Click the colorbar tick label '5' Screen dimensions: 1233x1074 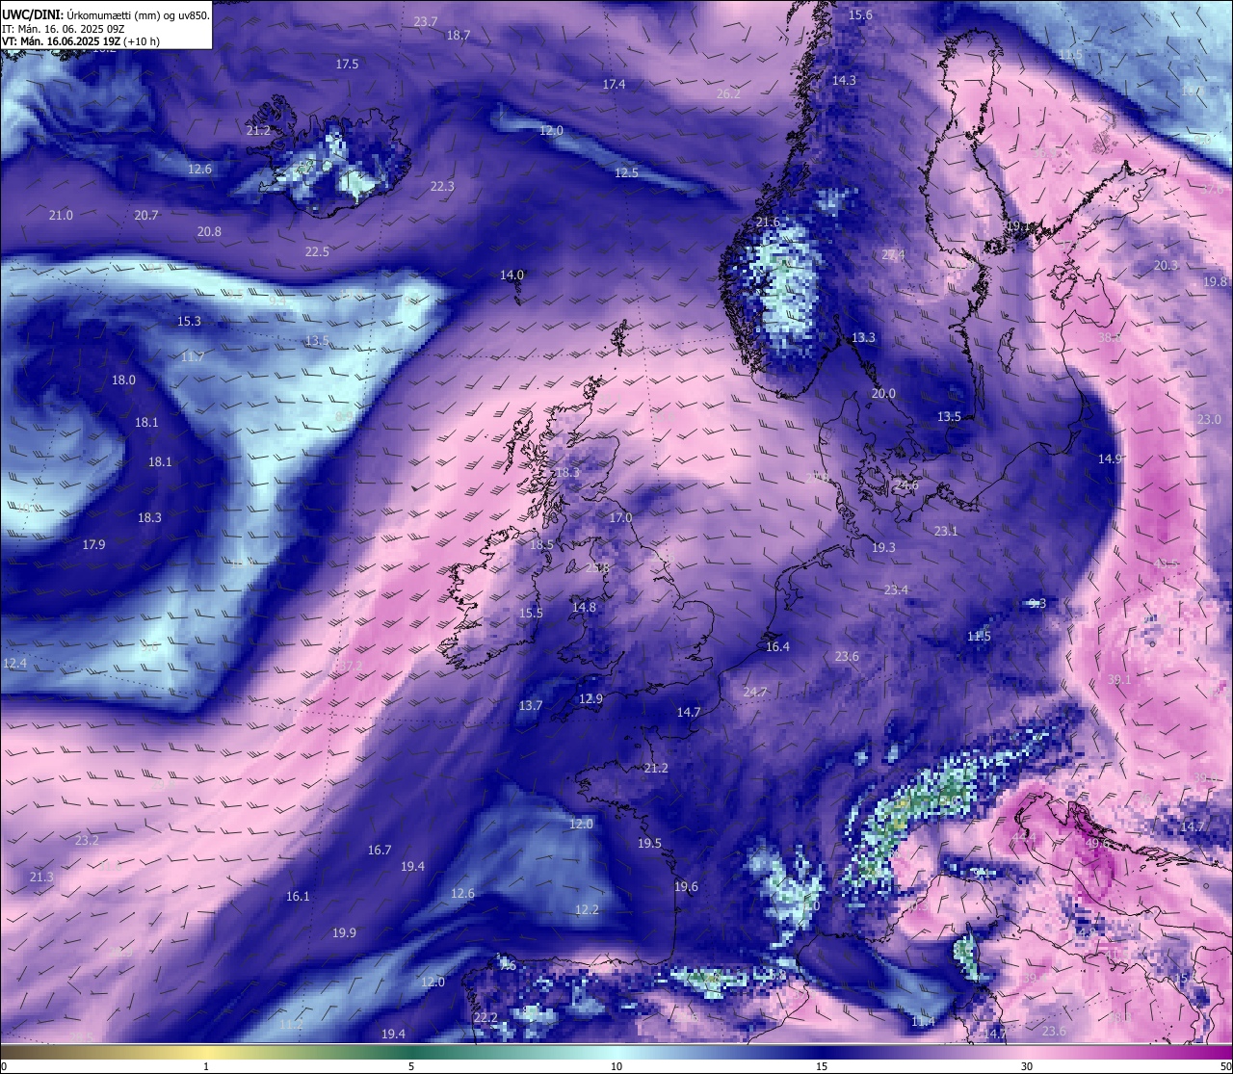(x=411, y=1066)
